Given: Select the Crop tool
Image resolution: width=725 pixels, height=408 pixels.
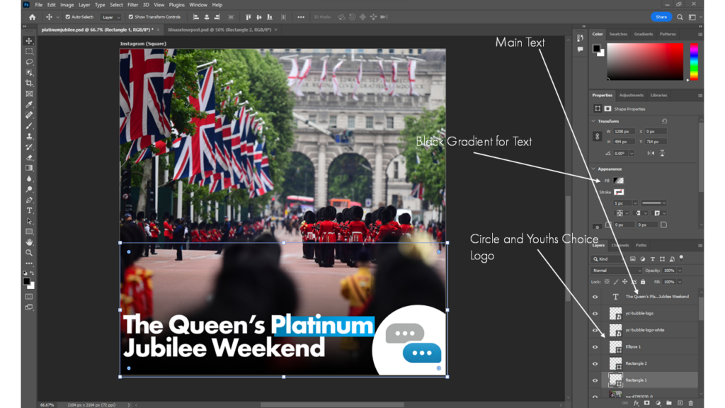Looking at the screenshot, I should click(x=29, y=83).
